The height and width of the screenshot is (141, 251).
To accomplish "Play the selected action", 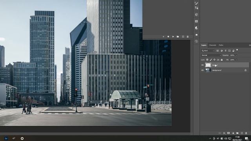I will point(173,36).
